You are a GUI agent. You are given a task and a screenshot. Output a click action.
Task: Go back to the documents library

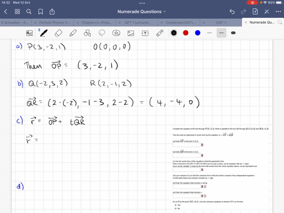pos(5,12)
